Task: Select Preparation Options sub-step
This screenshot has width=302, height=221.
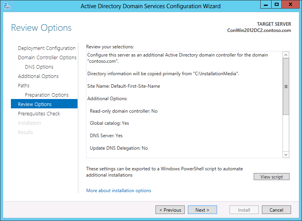Action: pos(47,95)
